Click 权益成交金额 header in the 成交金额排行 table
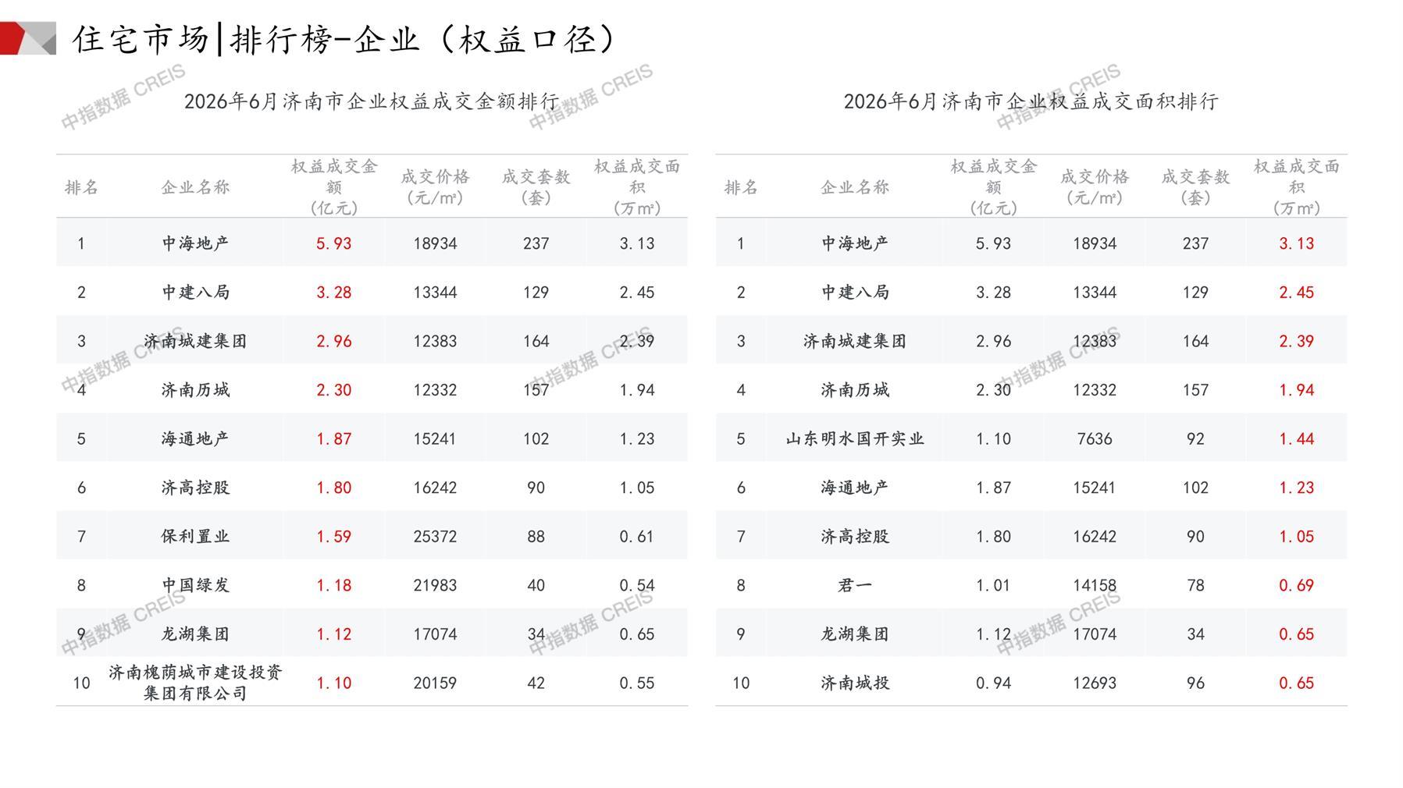 coord(333,187)
